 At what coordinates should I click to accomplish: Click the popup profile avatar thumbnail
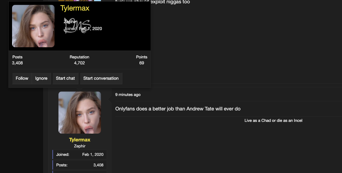pos(33,26)
